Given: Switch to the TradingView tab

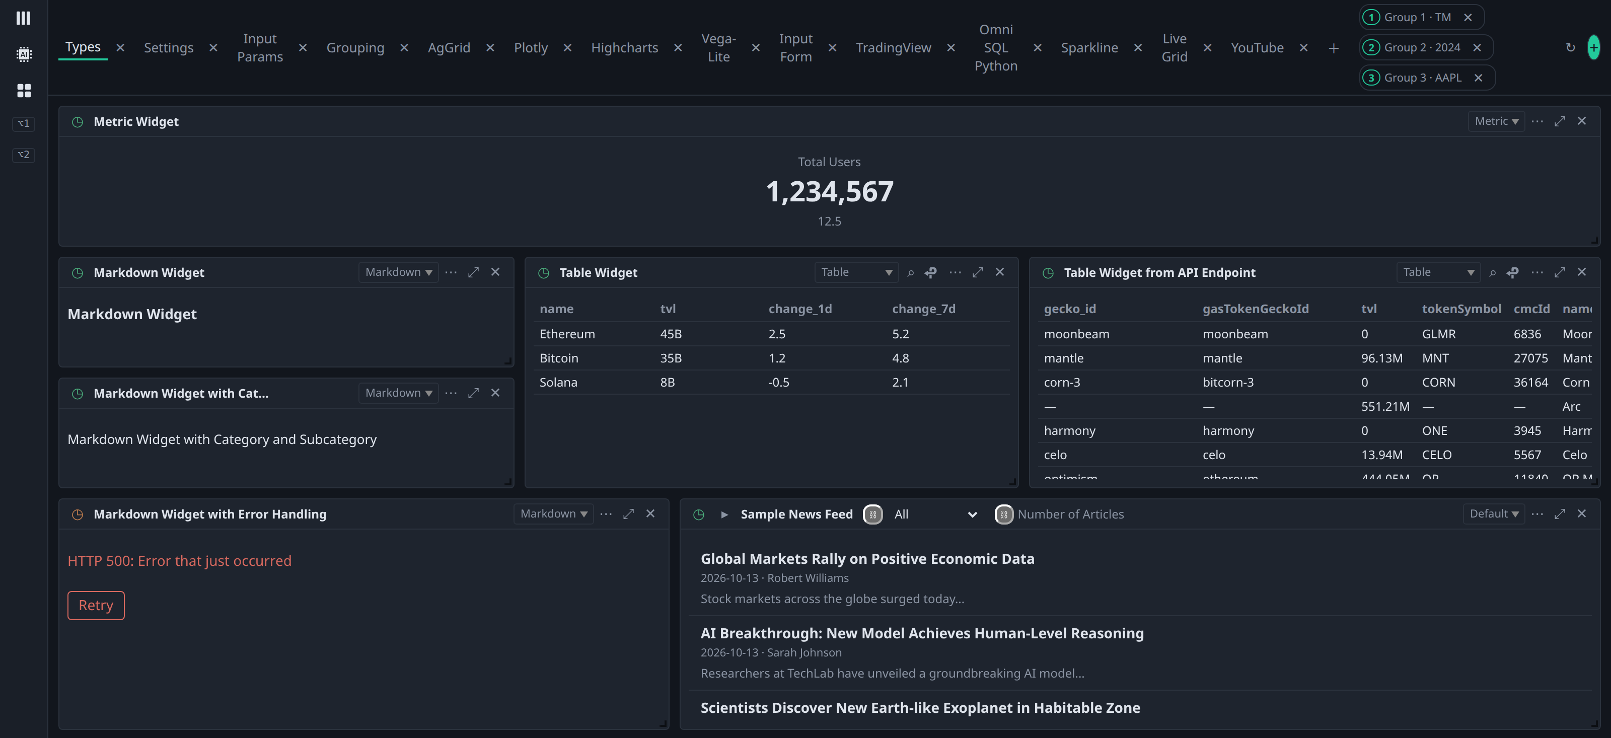Looking at the screenshot, I should 893,48.
